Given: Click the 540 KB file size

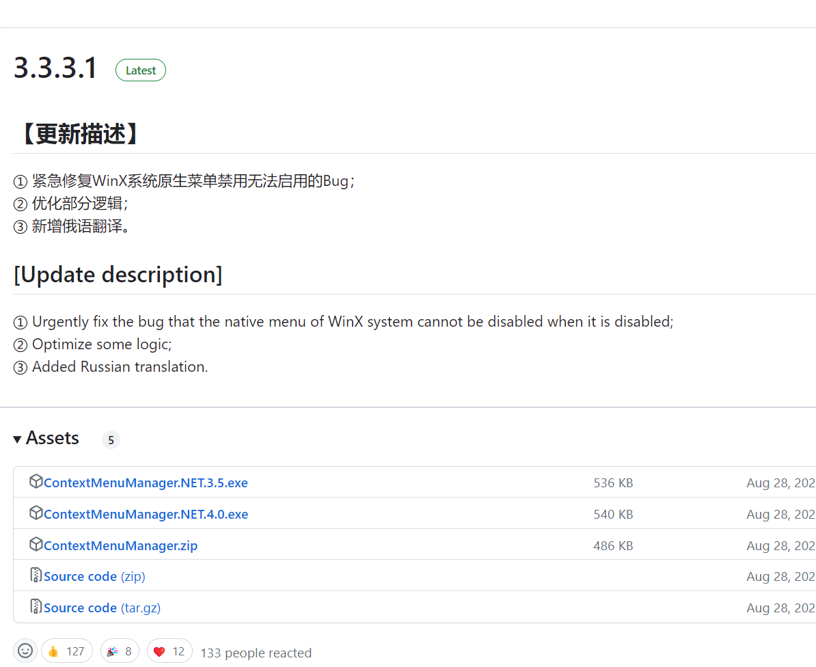Looking at the screenshot, I should coord(613,514).
